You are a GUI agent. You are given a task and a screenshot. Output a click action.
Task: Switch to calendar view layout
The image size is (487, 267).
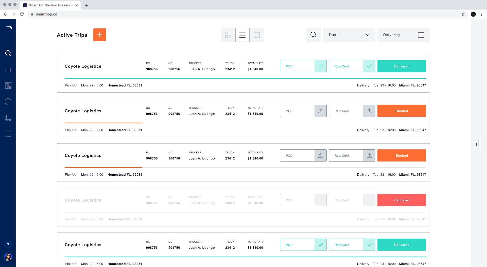coord(256,35)
